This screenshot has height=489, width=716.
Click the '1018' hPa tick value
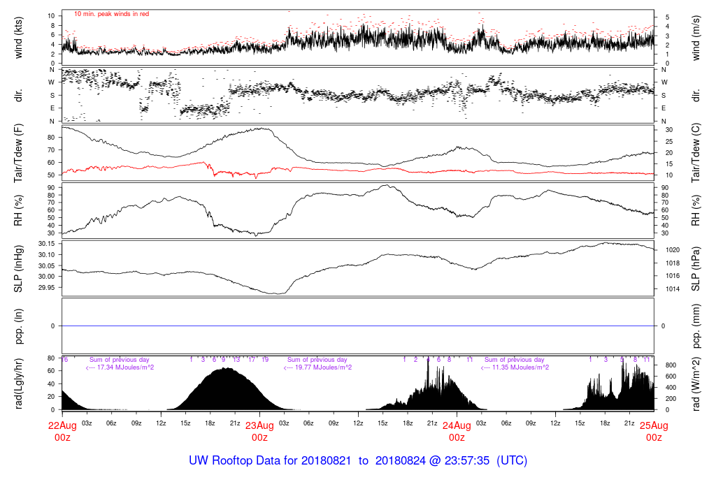click(673, 263)
